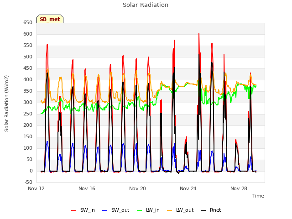The width and height of the screenshot is (292, 219).
Task: Click the 100 y-axis tick label
Action: (28, 148)
